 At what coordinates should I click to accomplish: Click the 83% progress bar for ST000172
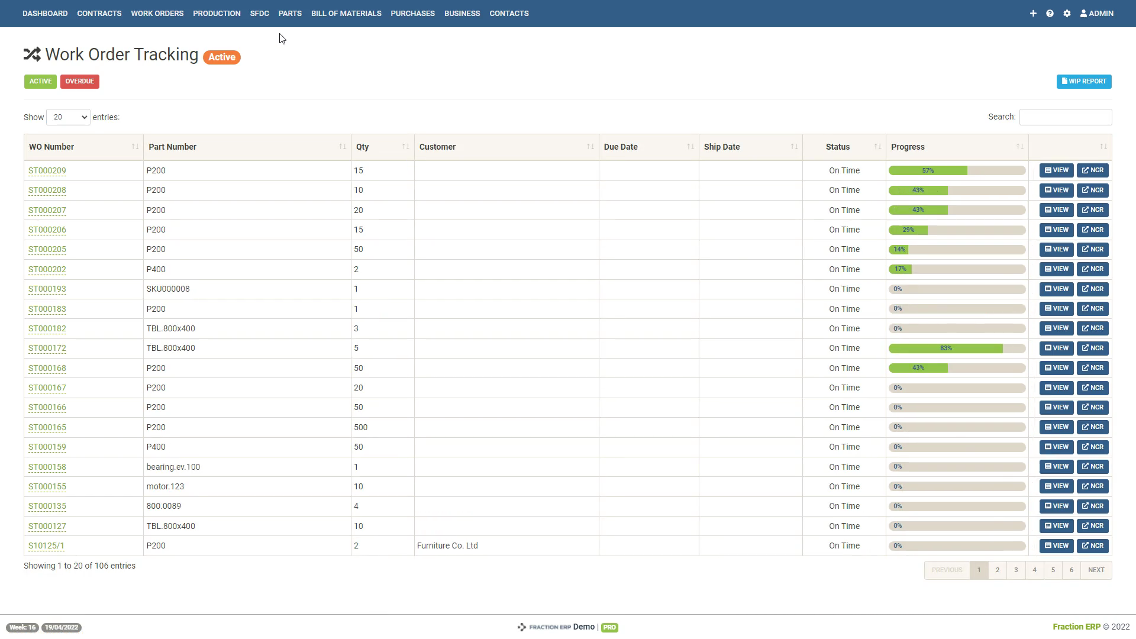[945, 348]
